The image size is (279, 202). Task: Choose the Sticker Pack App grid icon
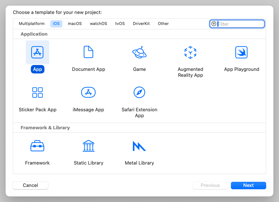pos(37,93)
